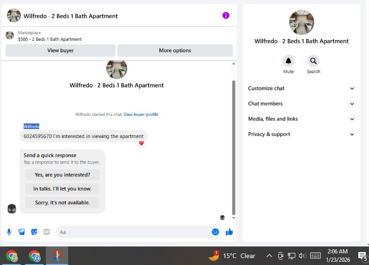369x265 pixels.
Task: Open More options for the listing
Action: [x=175, y=50]
